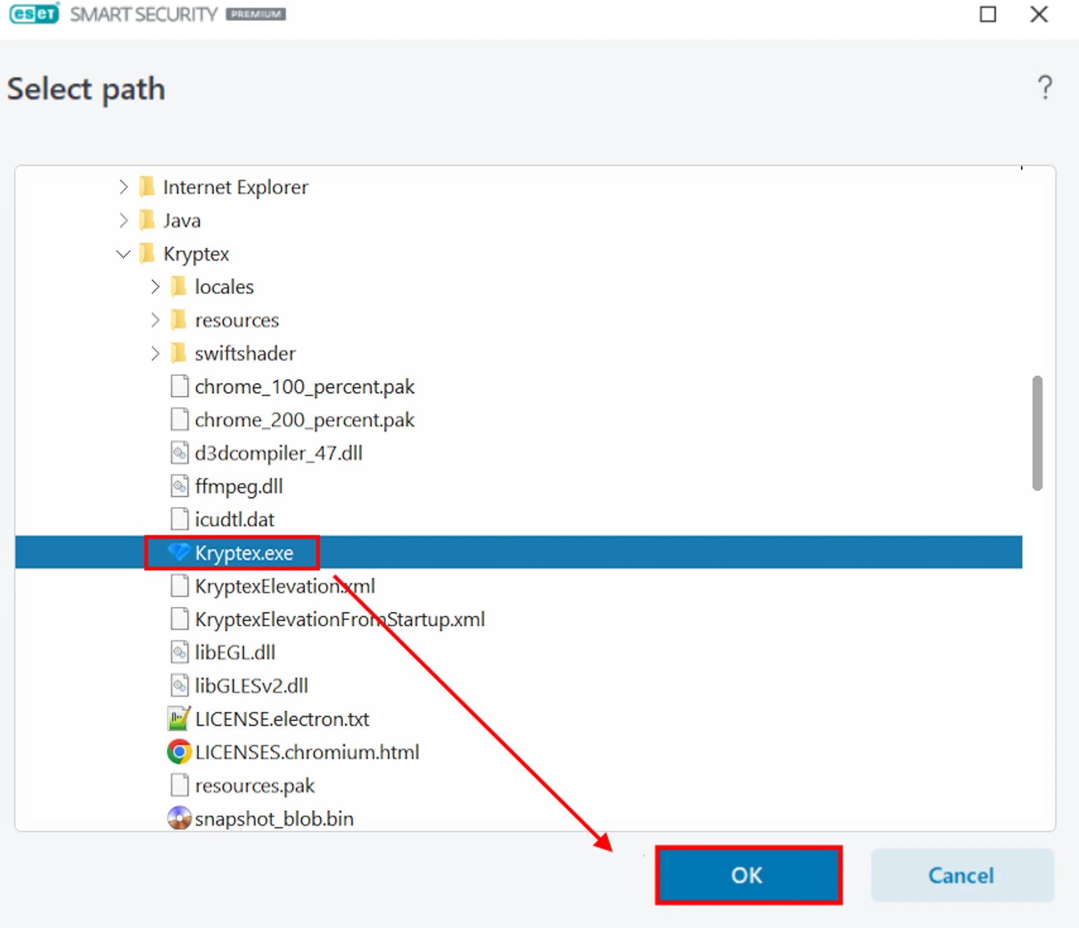Click the snapshot_blob.bin disc icon

pos(179,818)
